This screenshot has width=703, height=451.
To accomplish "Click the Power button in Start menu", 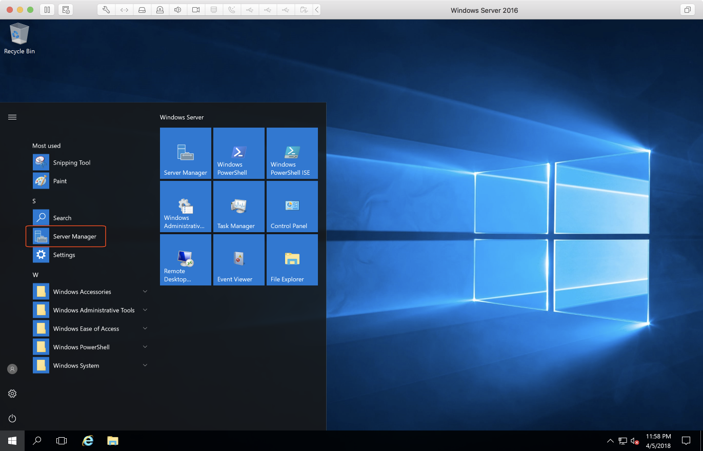I will 12,418.
